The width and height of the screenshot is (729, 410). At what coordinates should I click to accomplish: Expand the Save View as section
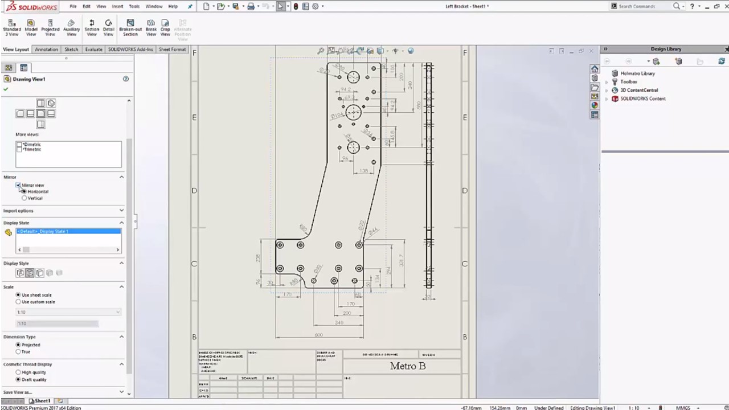coord(121,392)
